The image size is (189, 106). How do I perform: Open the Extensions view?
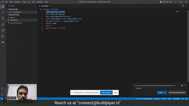(x=3, y=30)
